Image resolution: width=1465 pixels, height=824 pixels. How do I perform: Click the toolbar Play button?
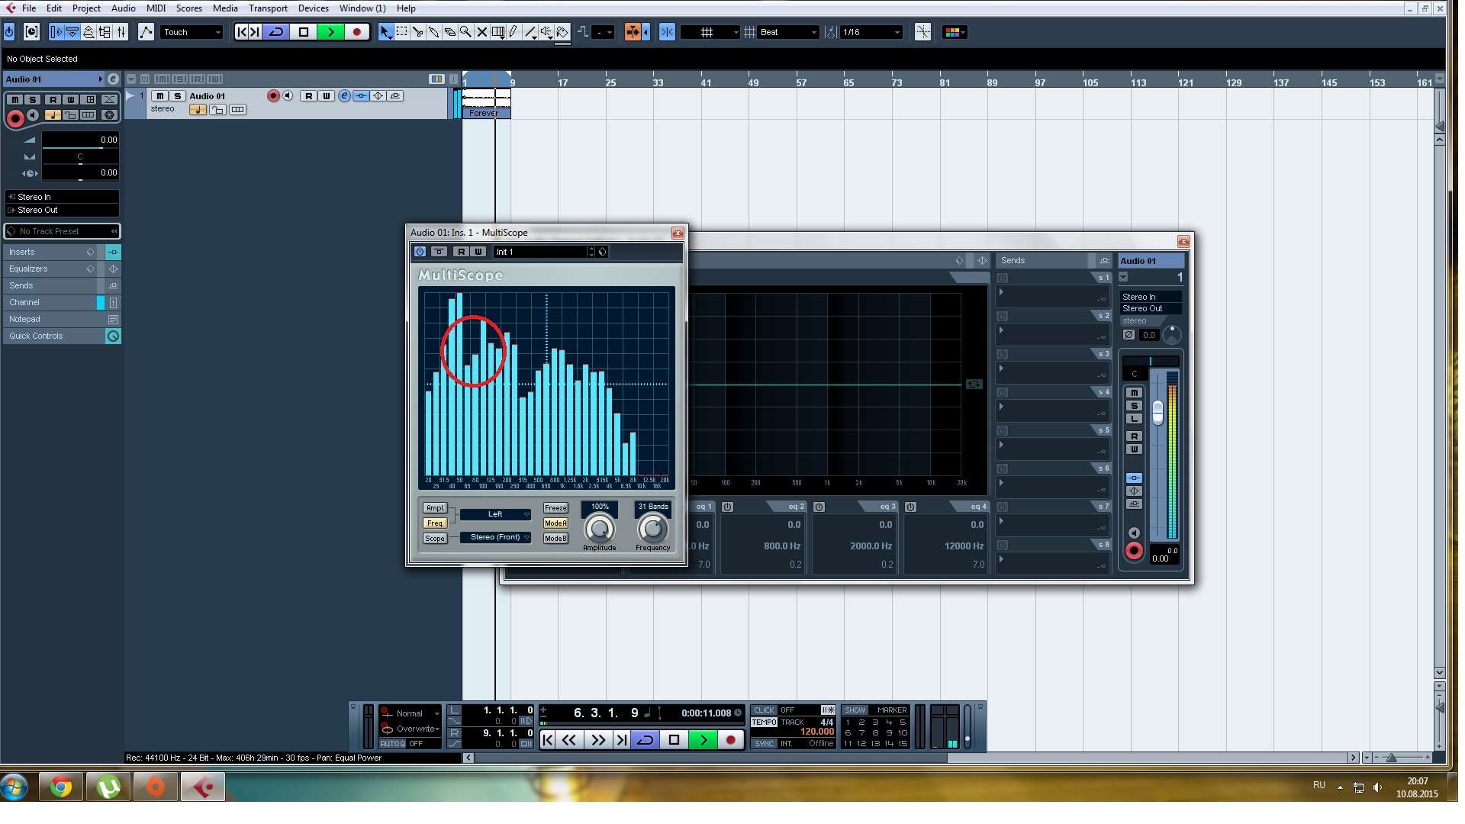(x=330, y=32)
